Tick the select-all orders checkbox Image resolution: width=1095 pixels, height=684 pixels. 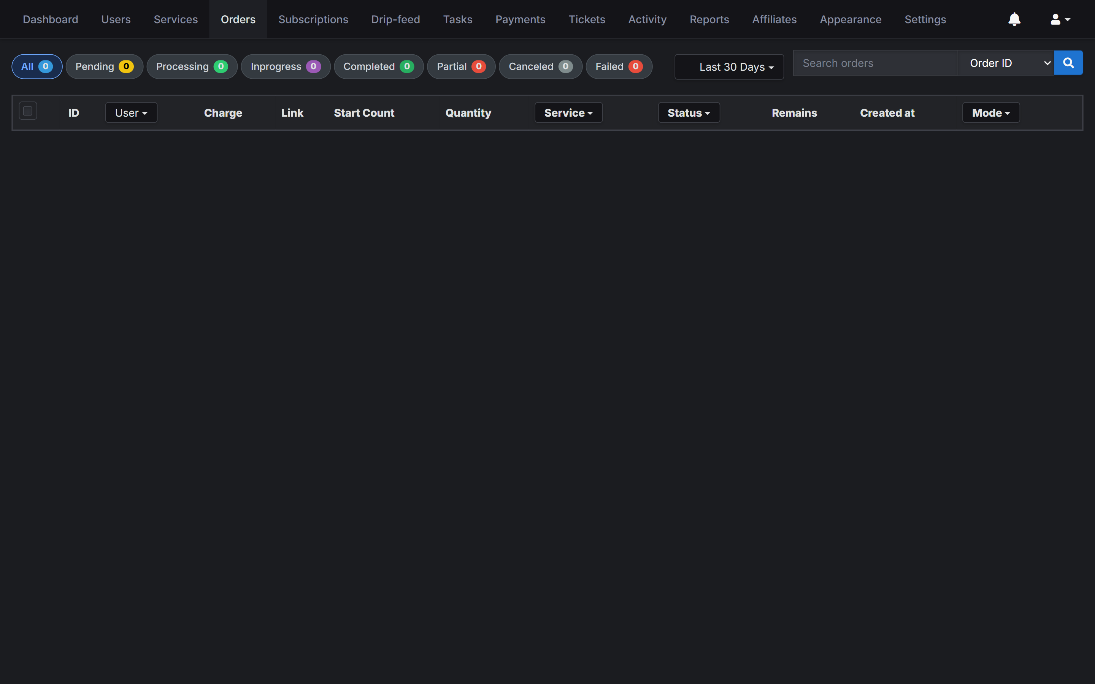pyautogui.click(x=28, y=111)
